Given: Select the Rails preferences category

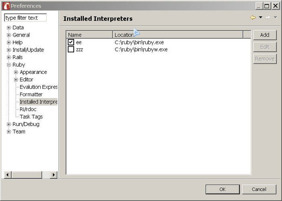Looking at the screenshot, I should [17, 57].
